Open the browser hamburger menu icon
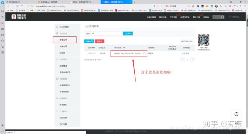Screen dimensions: 248x134 [245, 6]
